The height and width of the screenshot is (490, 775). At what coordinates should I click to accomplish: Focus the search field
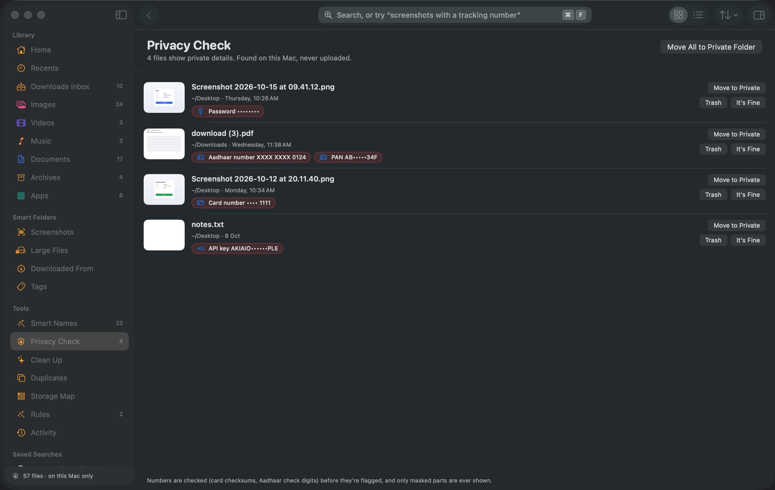[455, 15]
